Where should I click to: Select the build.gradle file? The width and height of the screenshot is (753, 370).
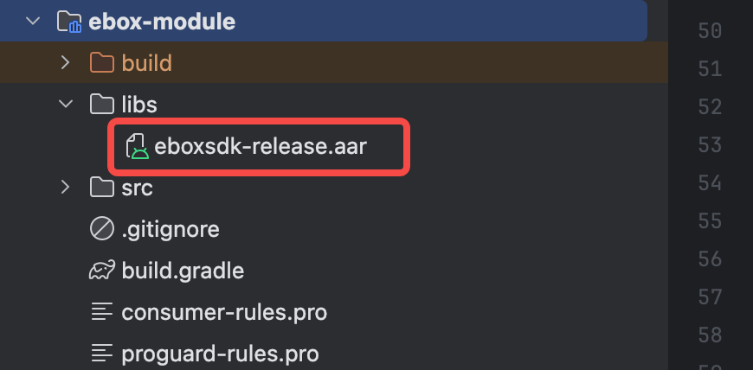[183, 271]
